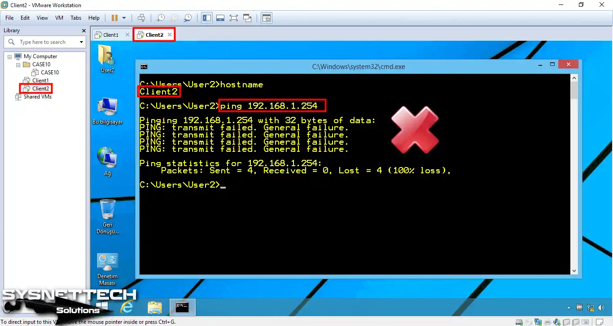This screenshot has height=326, width=613.
Task: Enter full screen mode
Action: tap(233, 18)
